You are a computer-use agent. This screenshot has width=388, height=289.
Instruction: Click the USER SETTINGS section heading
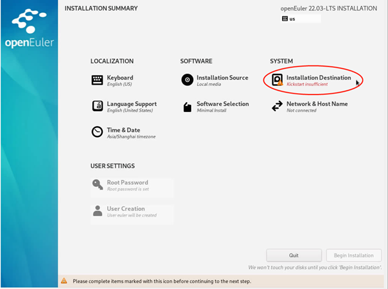pyautogui.click(x=112, y=166)
